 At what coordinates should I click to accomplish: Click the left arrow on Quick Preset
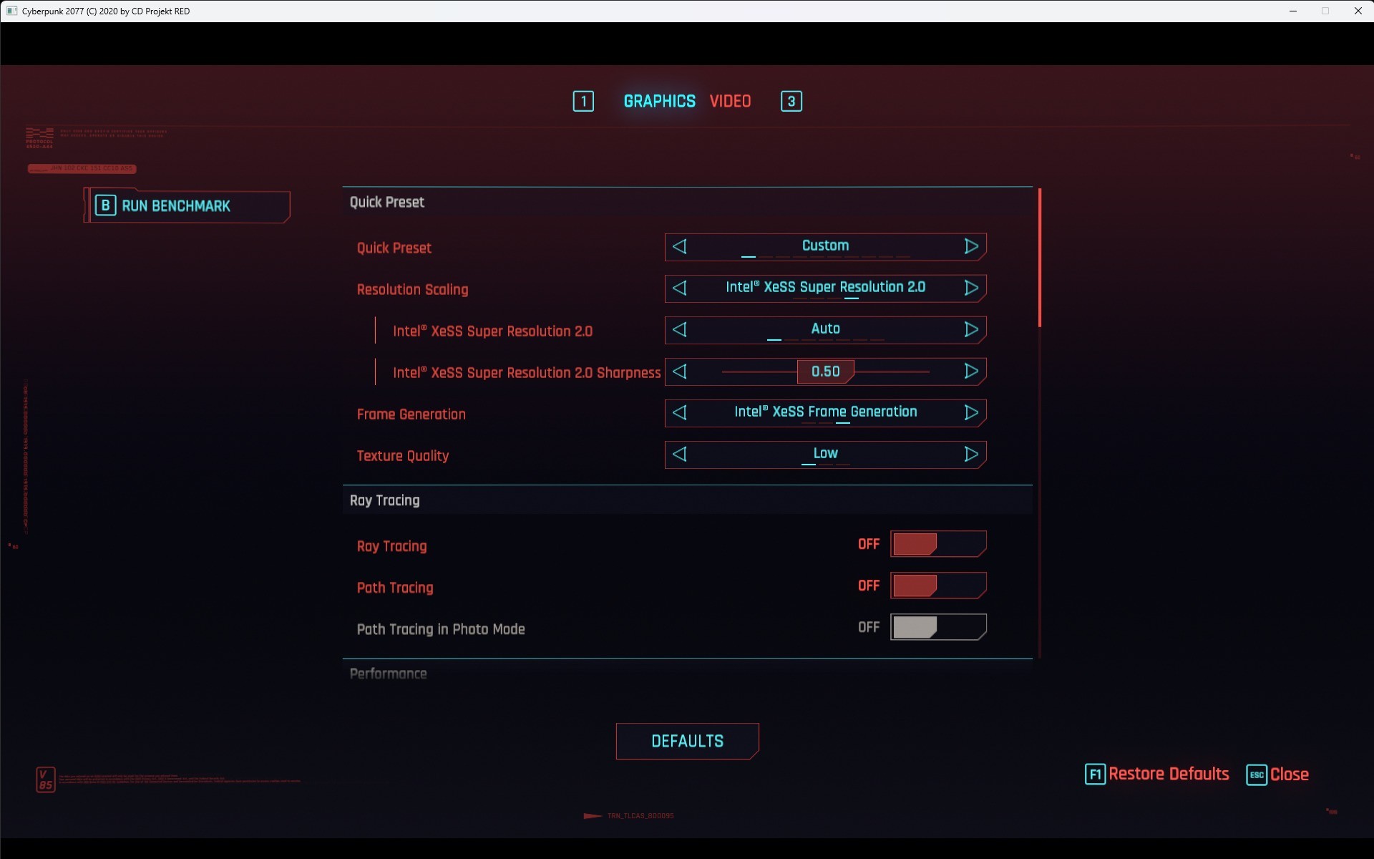coord(680,247)
